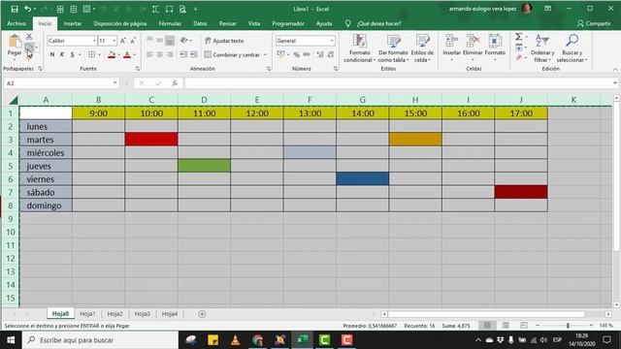Image resolution: width=621 pixels, height=349 pixels.
Task: Open Print Preview from the quick access toolbar
Action: [x=182, y=9]
